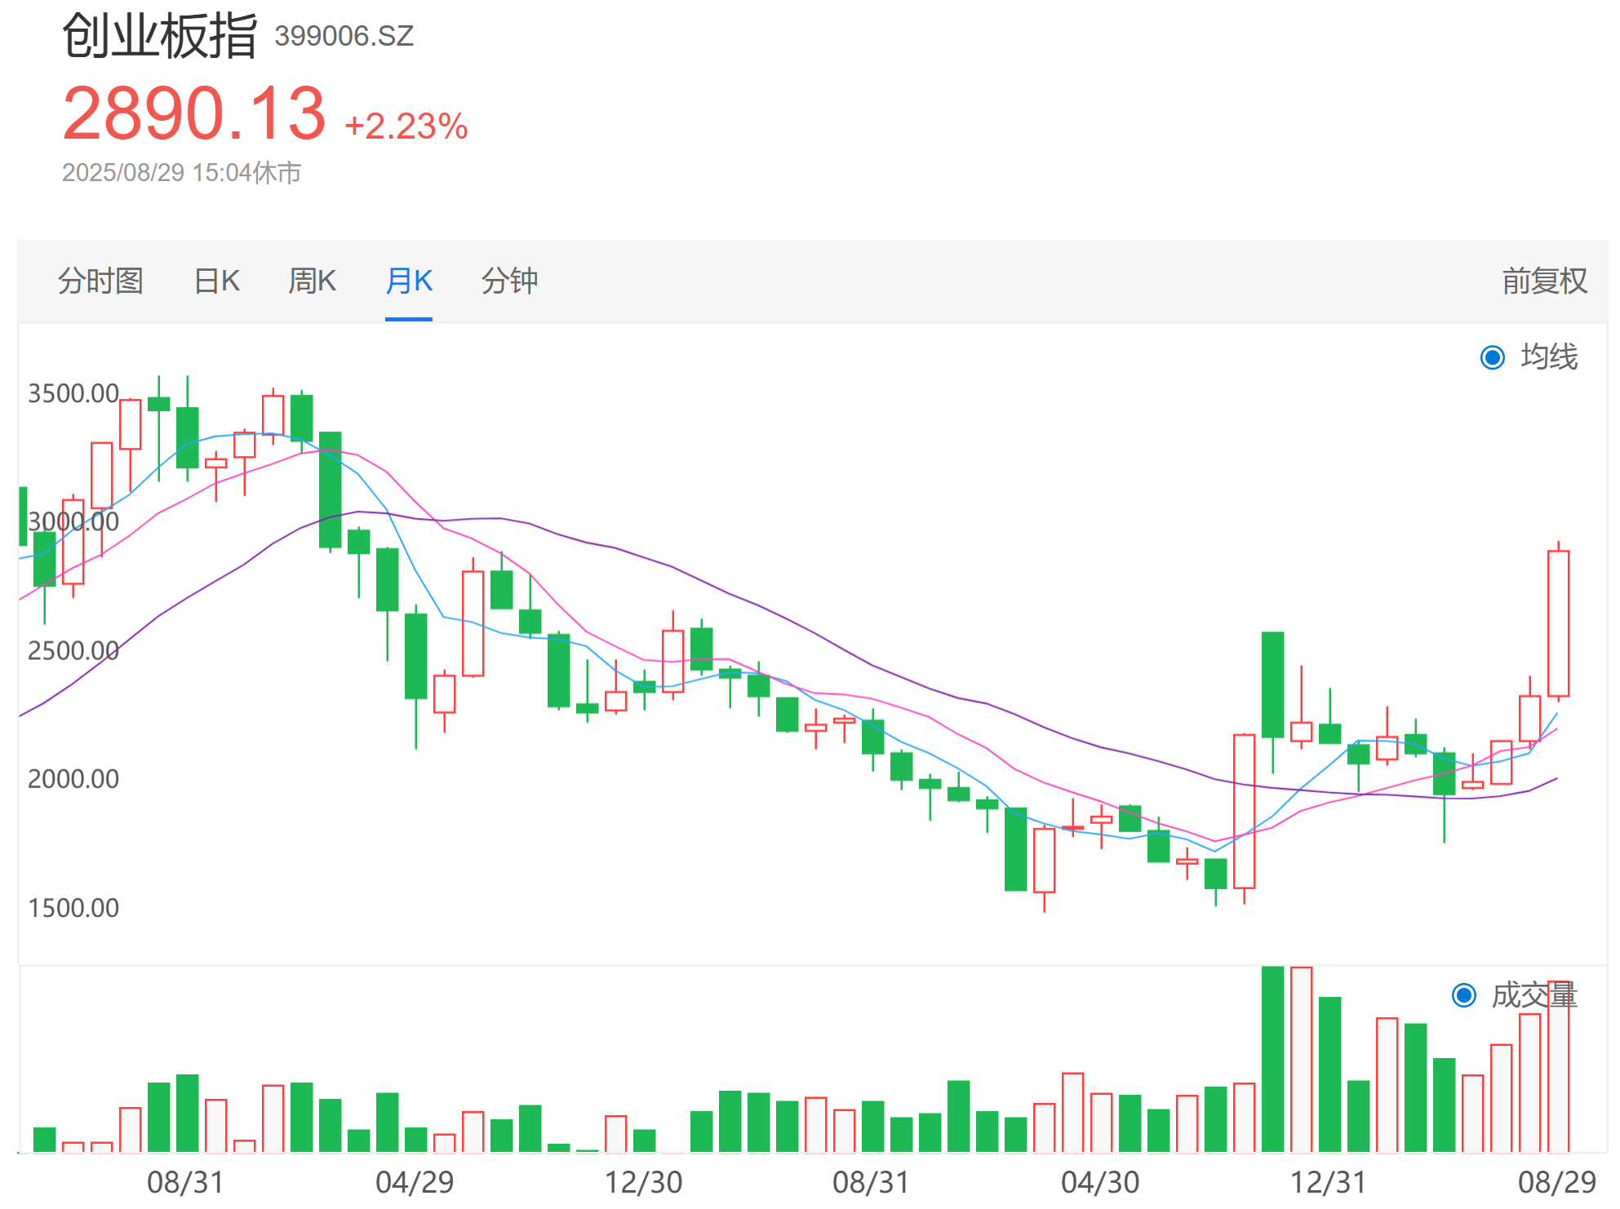Click the stock code 399006.SZ

(x=344, y=36)
